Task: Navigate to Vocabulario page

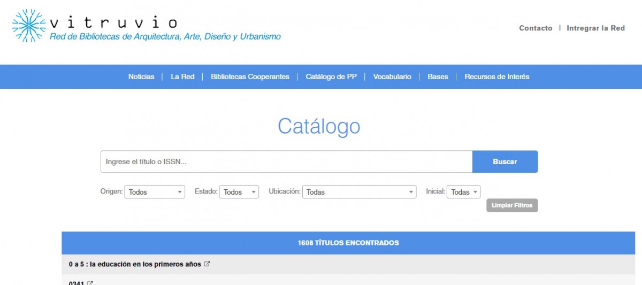Action: 392,76
